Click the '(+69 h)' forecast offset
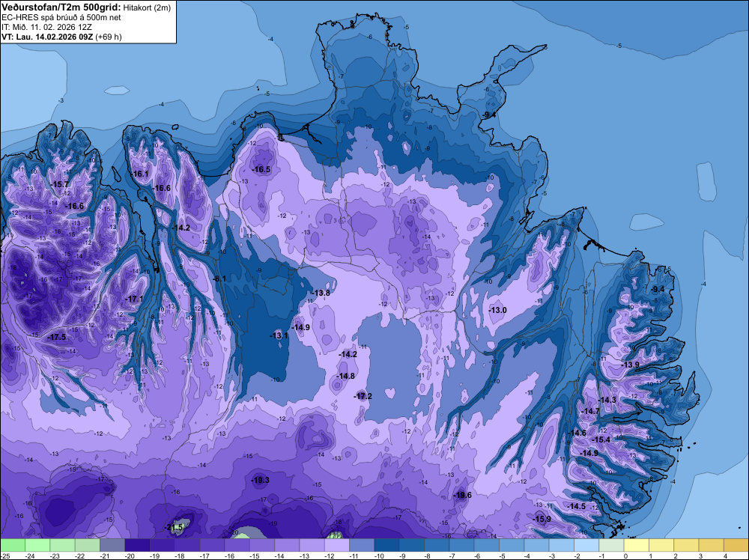Screen dimensions: 749x560 pos(109,37)
